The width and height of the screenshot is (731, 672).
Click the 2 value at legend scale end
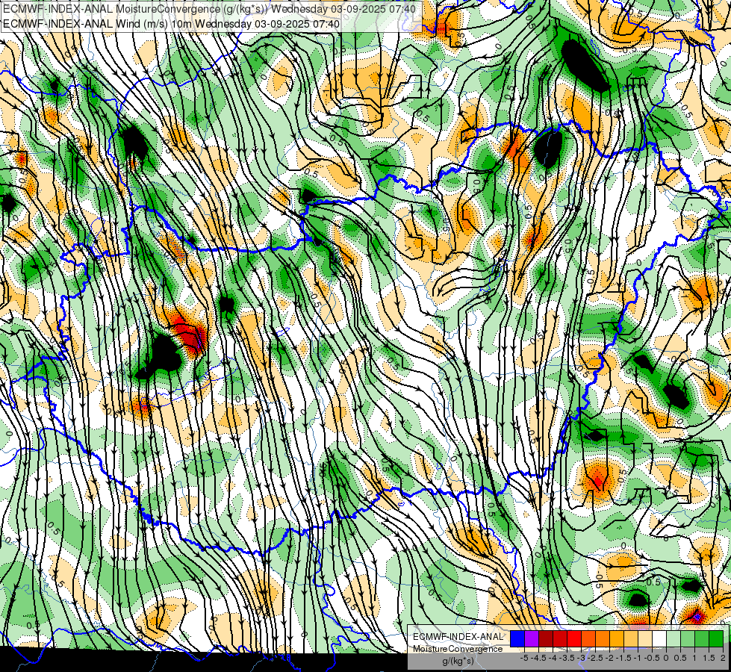(x=723, y=658)
